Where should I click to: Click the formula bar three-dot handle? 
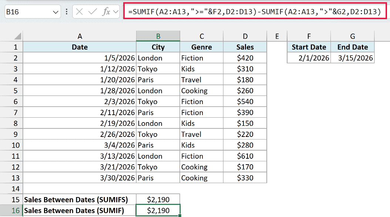67,12
